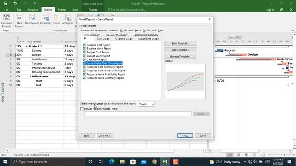Open the Weeks usage level dropdown

146,104
